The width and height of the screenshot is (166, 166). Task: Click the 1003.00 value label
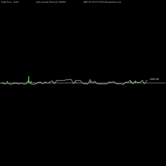pos(154,79)
